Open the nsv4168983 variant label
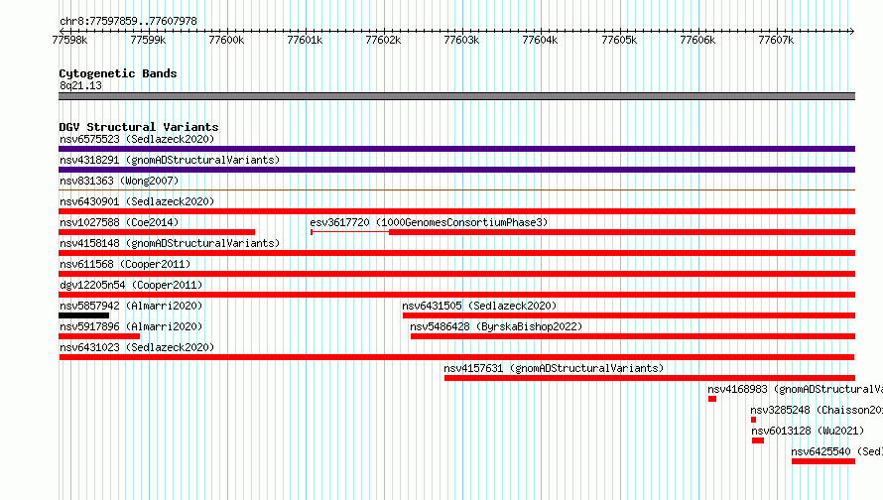Viewport: 883px width, 500px height. tap(795, 389)
